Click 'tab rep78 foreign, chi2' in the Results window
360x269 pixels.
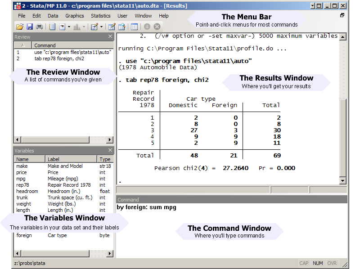tap(167, 80)
